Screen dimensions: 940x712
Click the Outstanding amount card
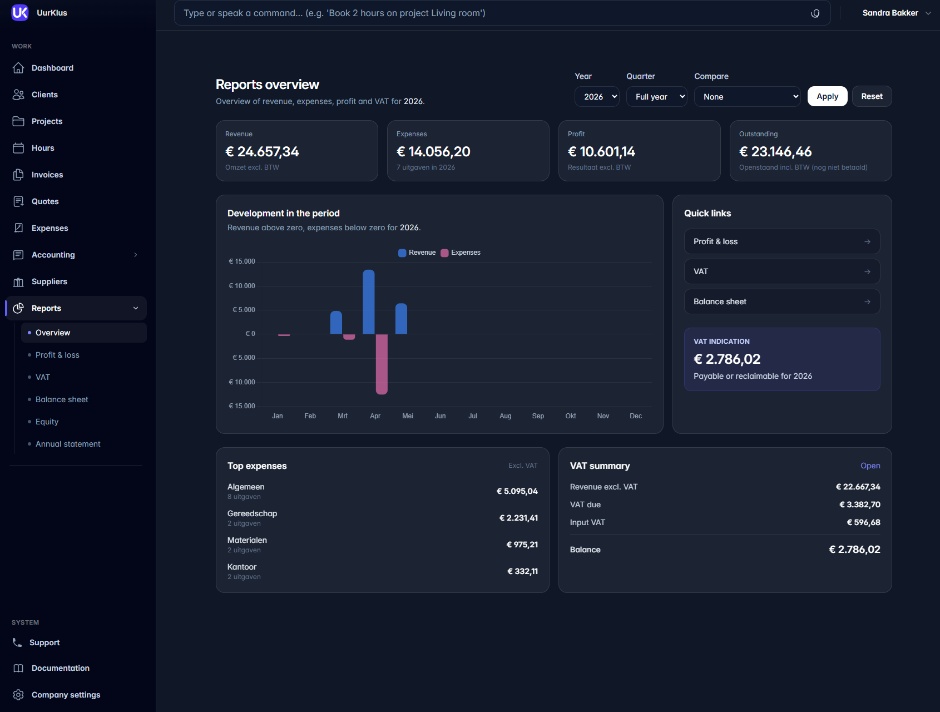click(x=811, y=151)
